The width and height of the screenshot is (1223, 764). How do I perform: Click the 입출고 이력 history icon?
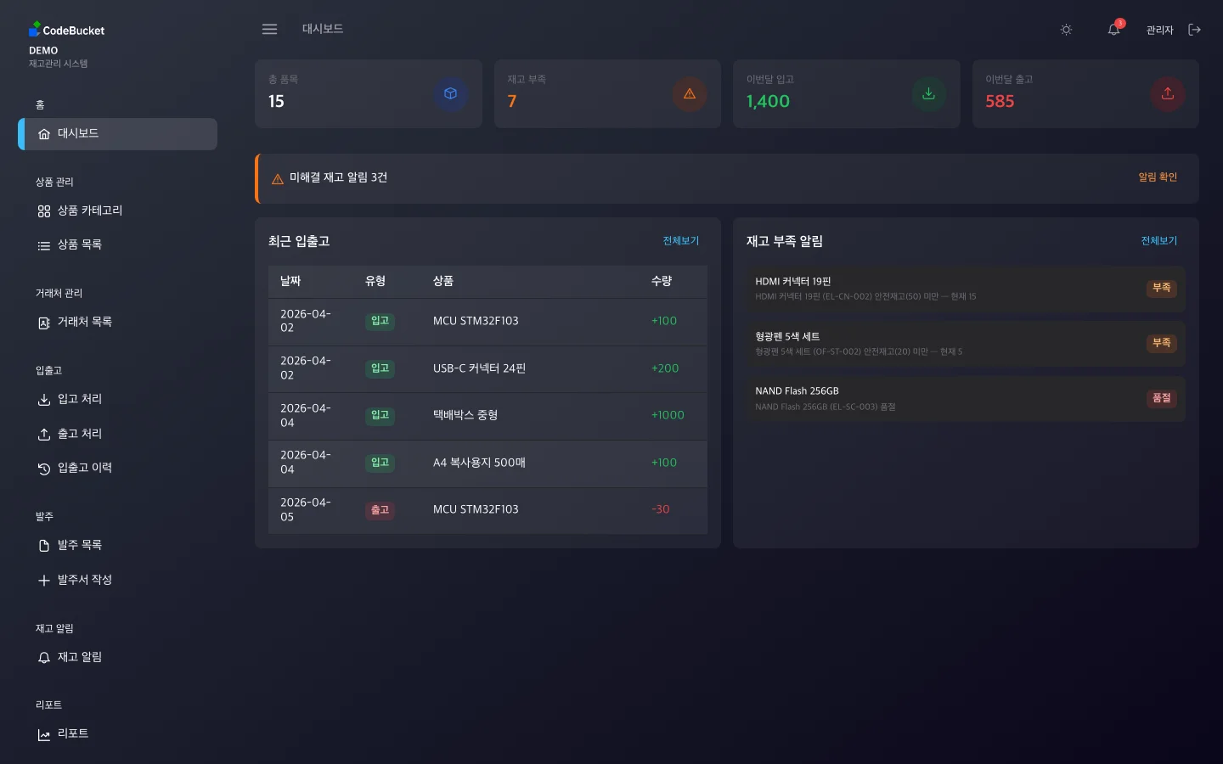point(44,468)
